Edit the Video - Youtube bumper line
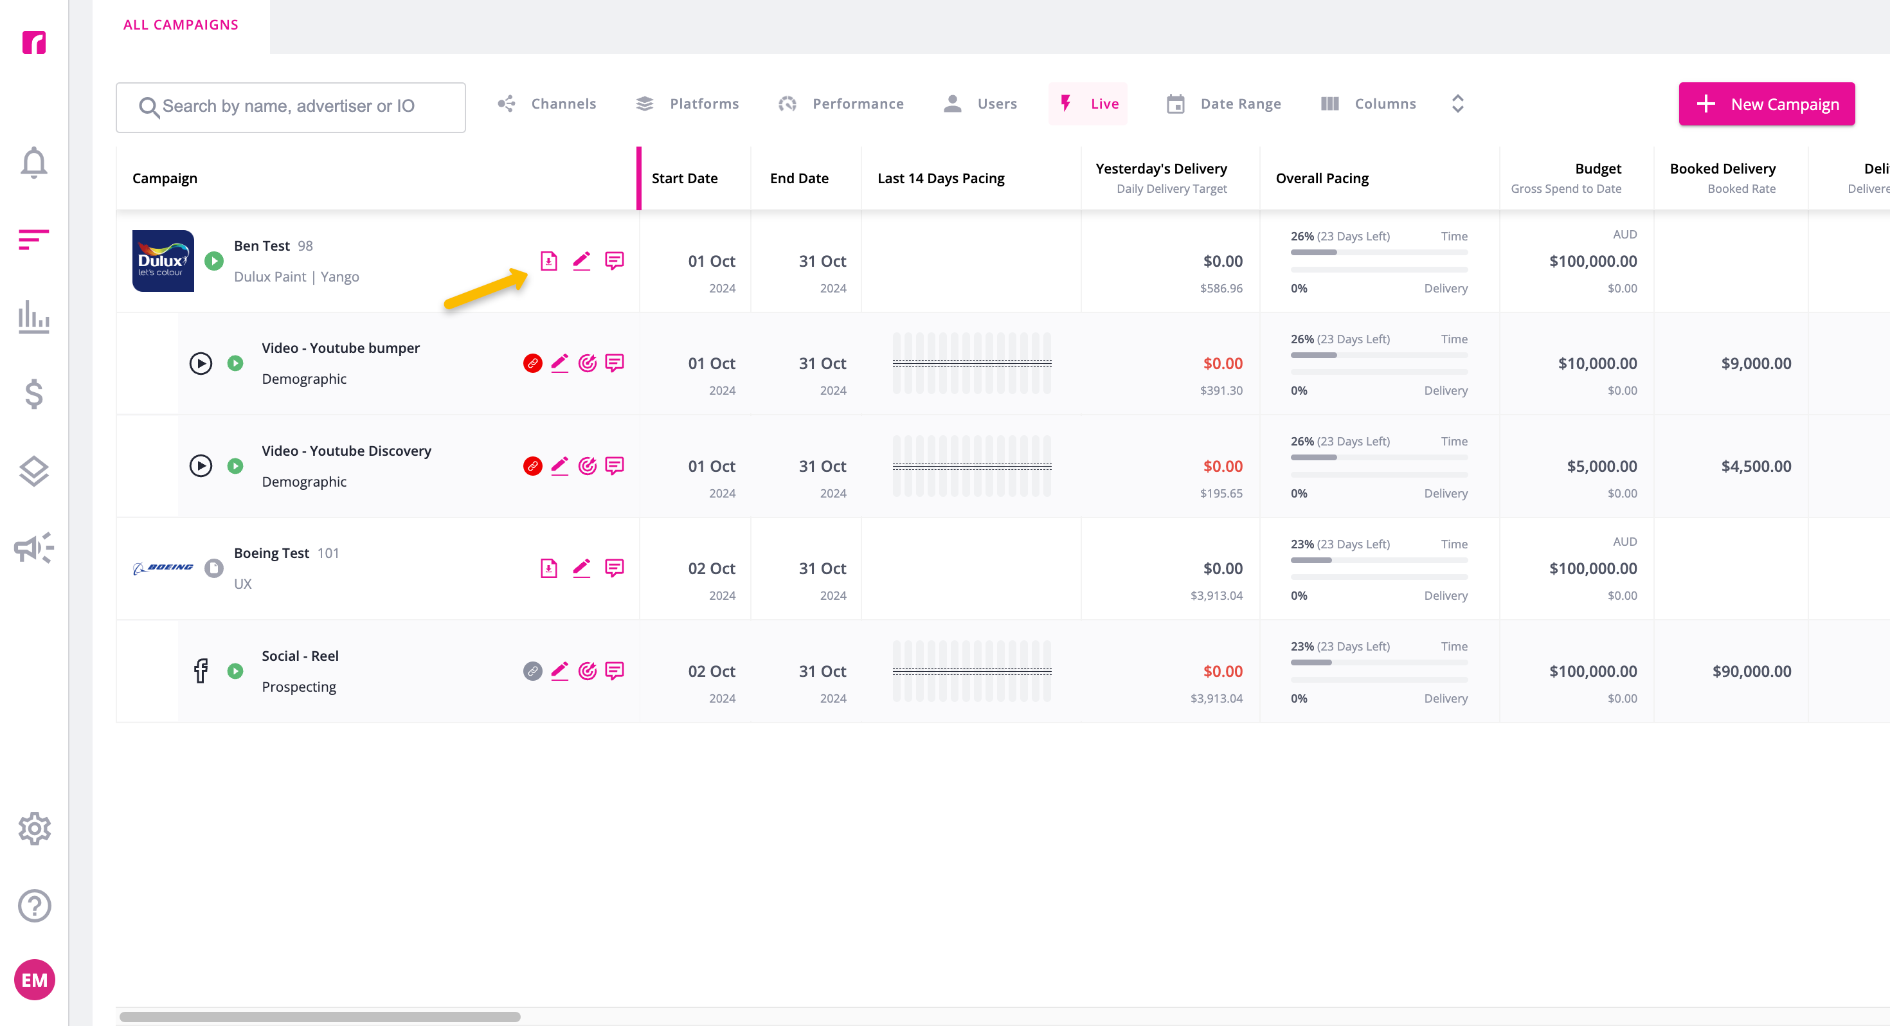The height and width of the screenshot is (1026, 1890). [560, 363]
